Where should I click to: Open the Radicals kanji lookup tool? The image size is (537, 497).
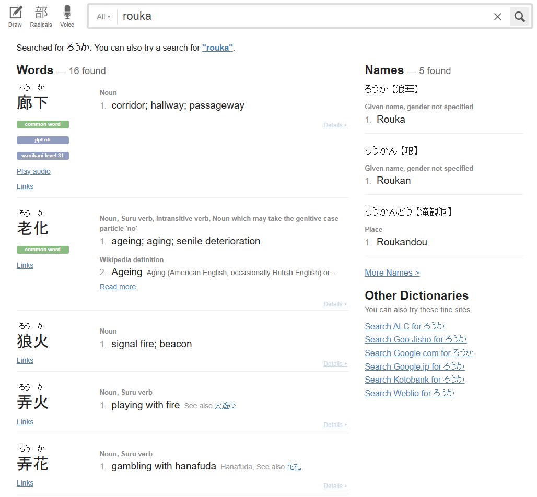click(x=41, y=16)
